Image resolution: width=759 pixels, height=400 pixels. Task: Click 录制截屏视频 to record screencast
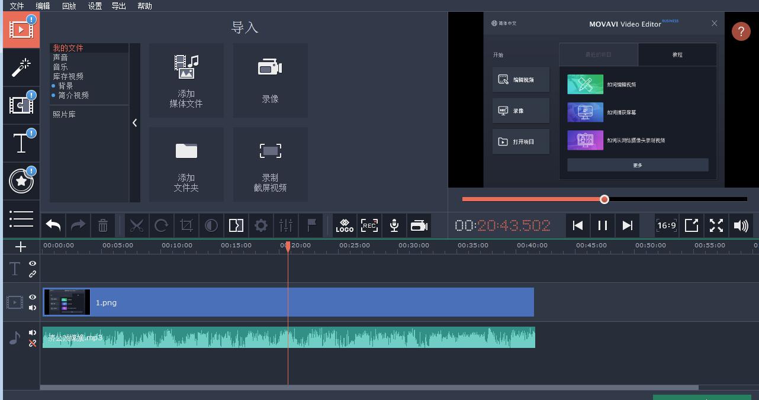point(271,164)
